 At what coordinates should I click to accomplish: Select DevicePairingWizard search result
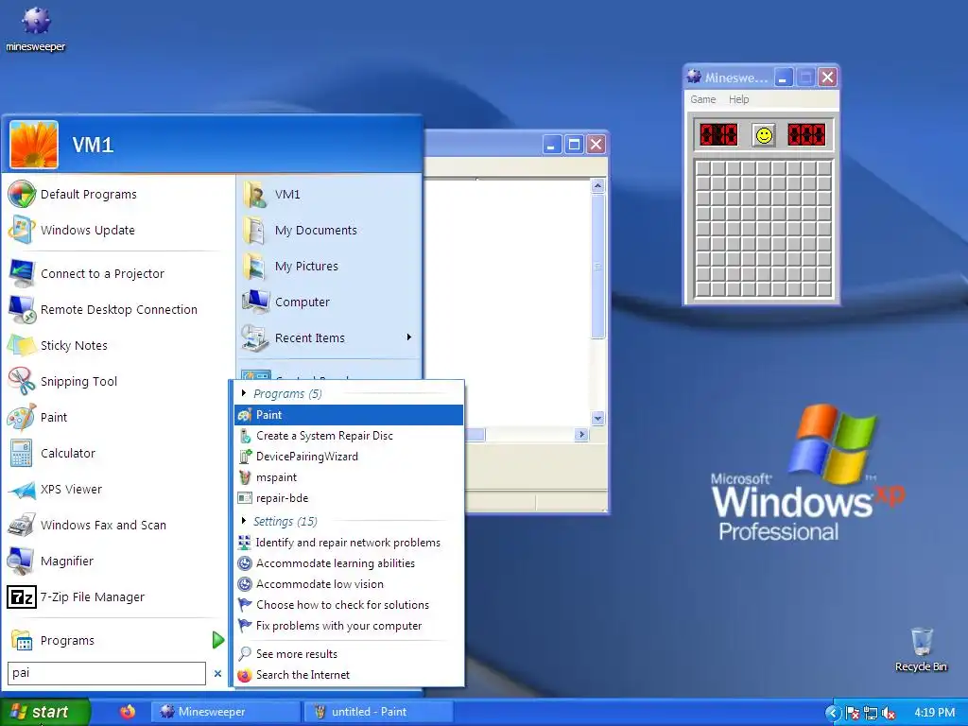[349, 457]
